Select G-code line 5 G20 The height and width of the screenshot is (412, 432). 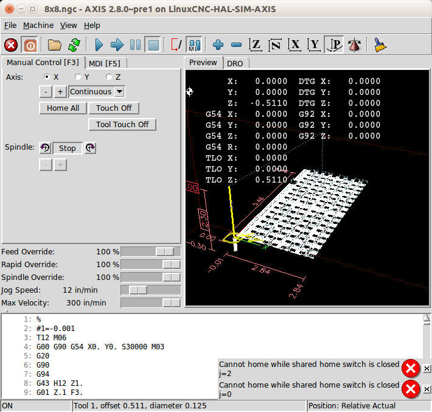(43, 356)
